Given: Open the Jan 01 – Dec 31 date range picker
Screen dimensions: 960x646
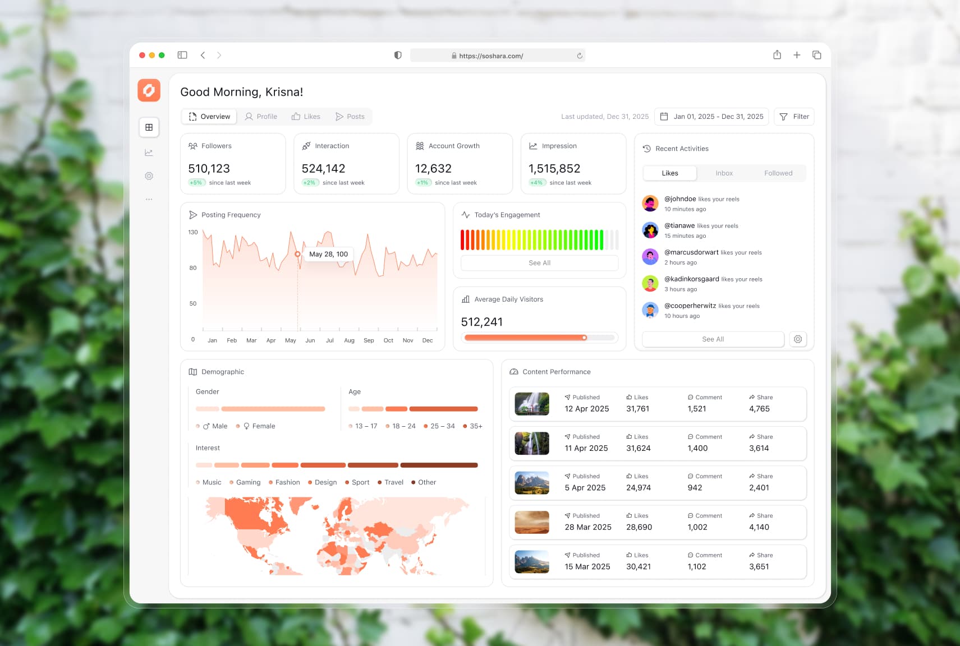Looking at the screenshot, I should pos(711,117).
